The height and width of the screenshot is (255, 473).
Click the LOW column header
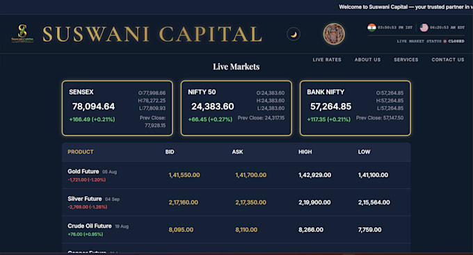click(364, 152)
